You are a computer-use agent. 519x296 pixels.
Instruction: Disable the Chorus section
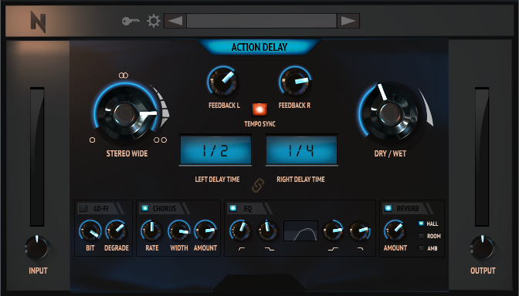[145, 208]
